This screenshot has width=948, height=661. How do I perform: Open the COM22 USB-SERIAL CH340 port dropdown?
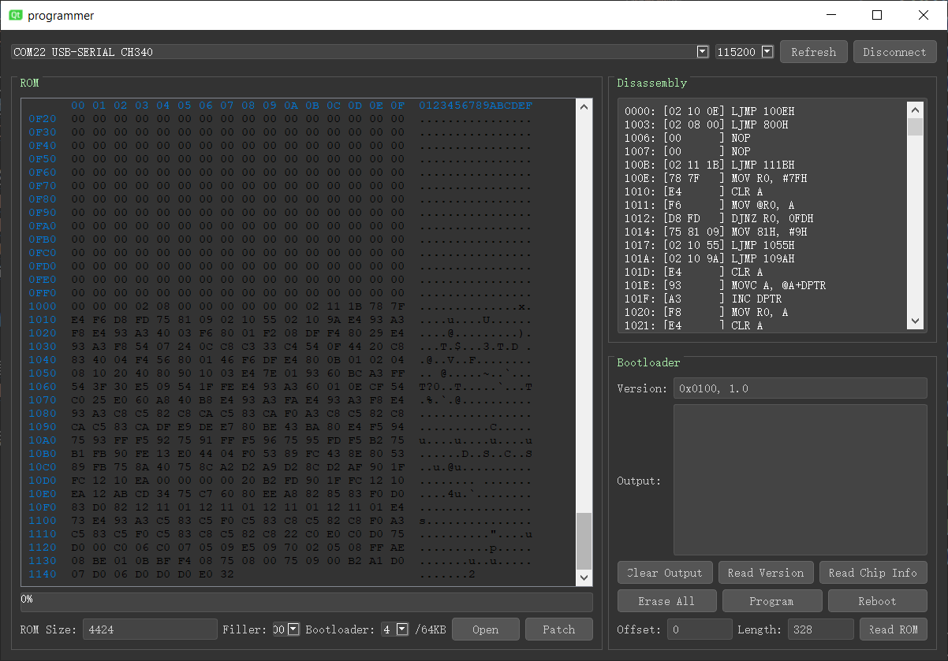[x=703, y=52]
